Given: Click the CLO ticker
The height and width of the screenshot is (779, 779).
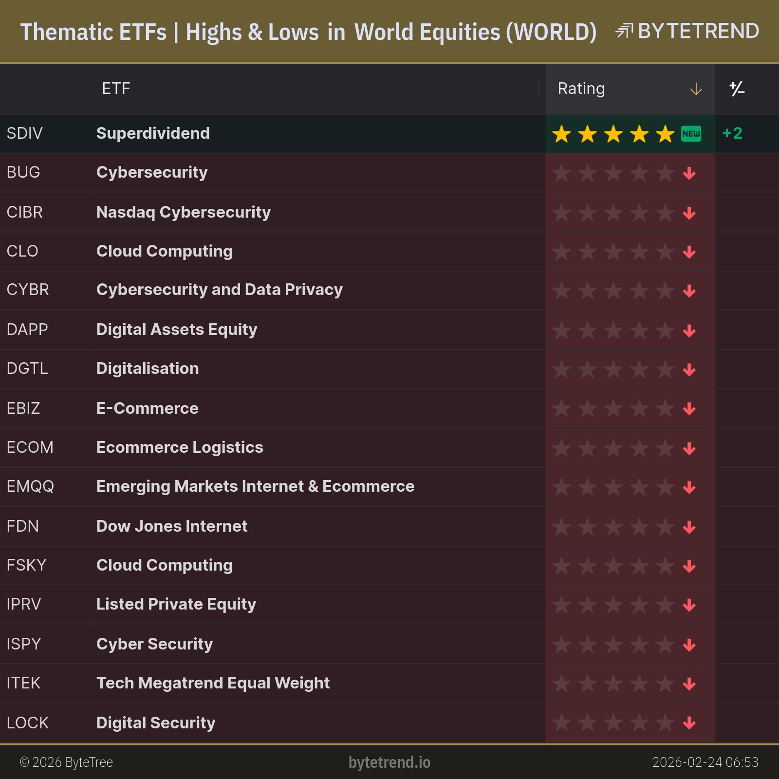Looking at the screenshot, I should point(22,251).
